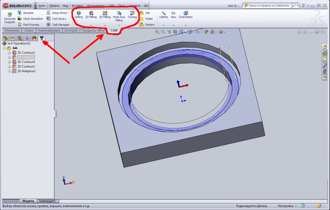
Task: Click Zoom to Fit in view toolbar
Action: coord(157,32)
